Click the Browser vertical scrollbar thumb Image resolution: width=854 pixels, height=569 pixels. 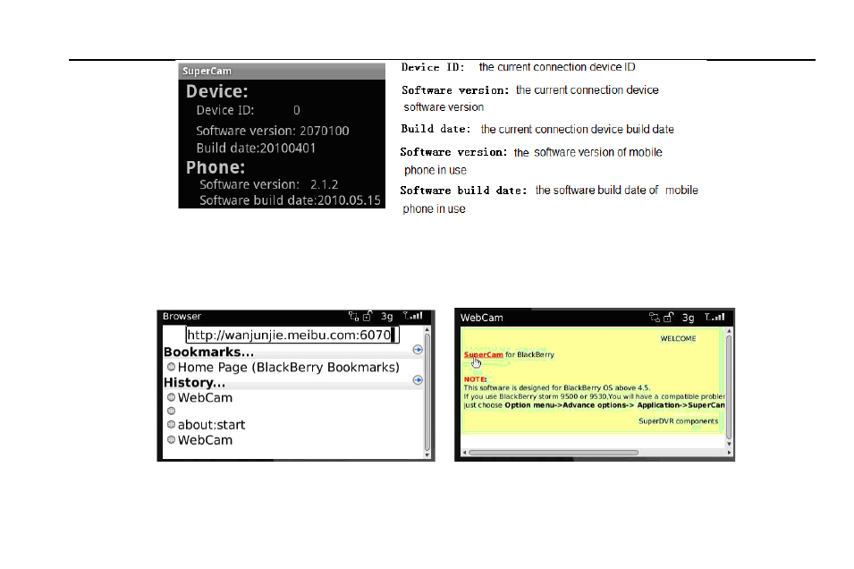(x=427, y=391)
